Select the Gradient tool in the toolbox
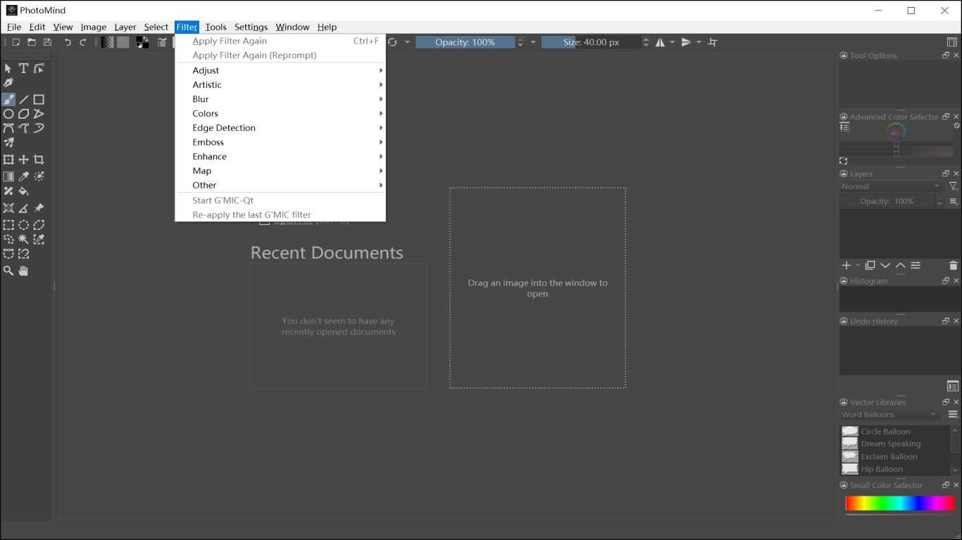 tap(8, 176)
